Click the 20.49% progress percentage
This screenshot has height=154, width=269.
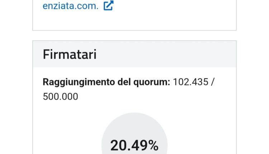coord(134,145)
